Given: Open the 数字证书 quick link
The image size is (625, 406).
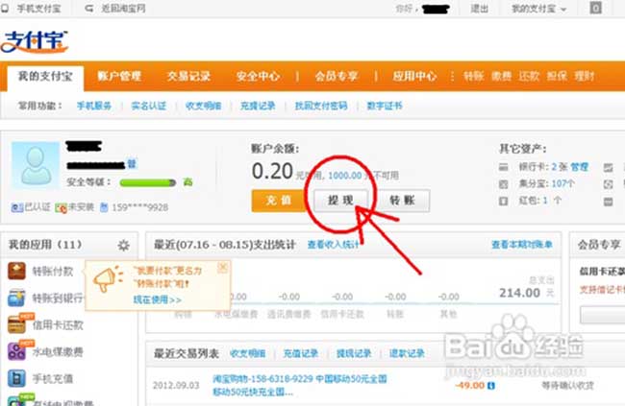Looking at the screenshot, I should click(385, 106).
